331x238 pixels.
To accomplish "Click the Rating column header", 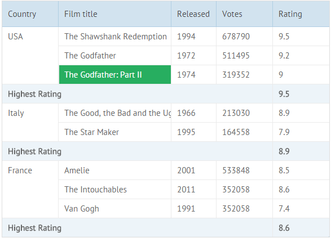I will coord(301,14).
